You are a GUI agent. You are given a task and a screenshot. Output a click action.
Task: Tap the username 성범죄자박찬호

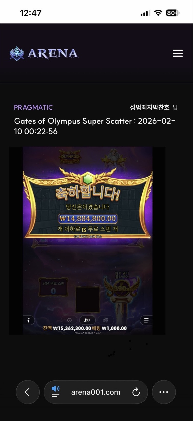coord(150,107)
